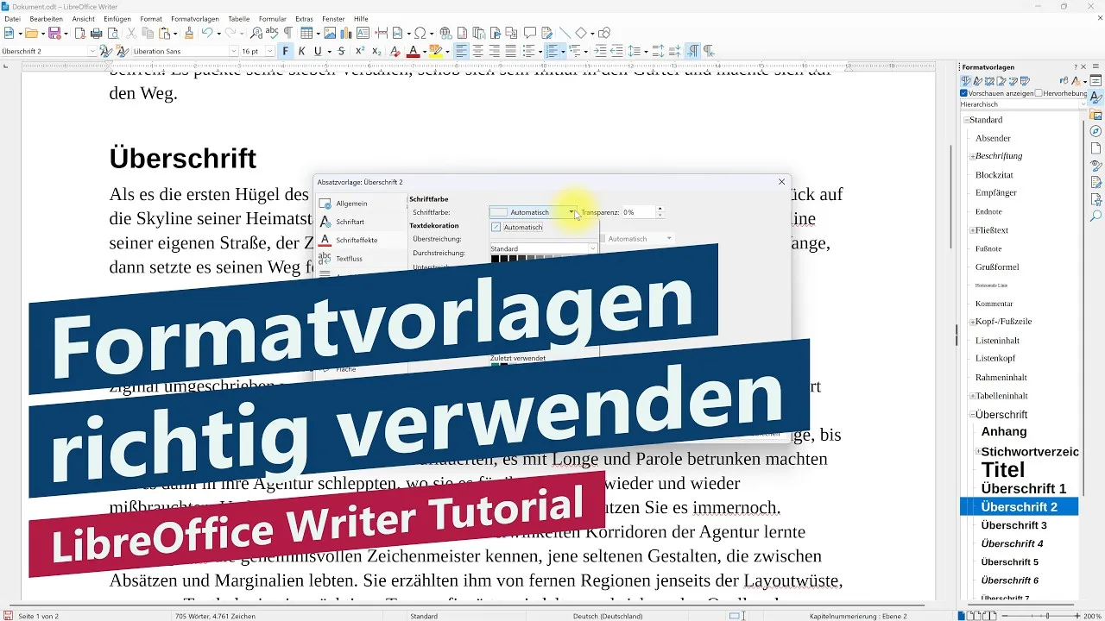
Task: Close the Absatzvorlage dialog
Action: [x=782, y=182]
